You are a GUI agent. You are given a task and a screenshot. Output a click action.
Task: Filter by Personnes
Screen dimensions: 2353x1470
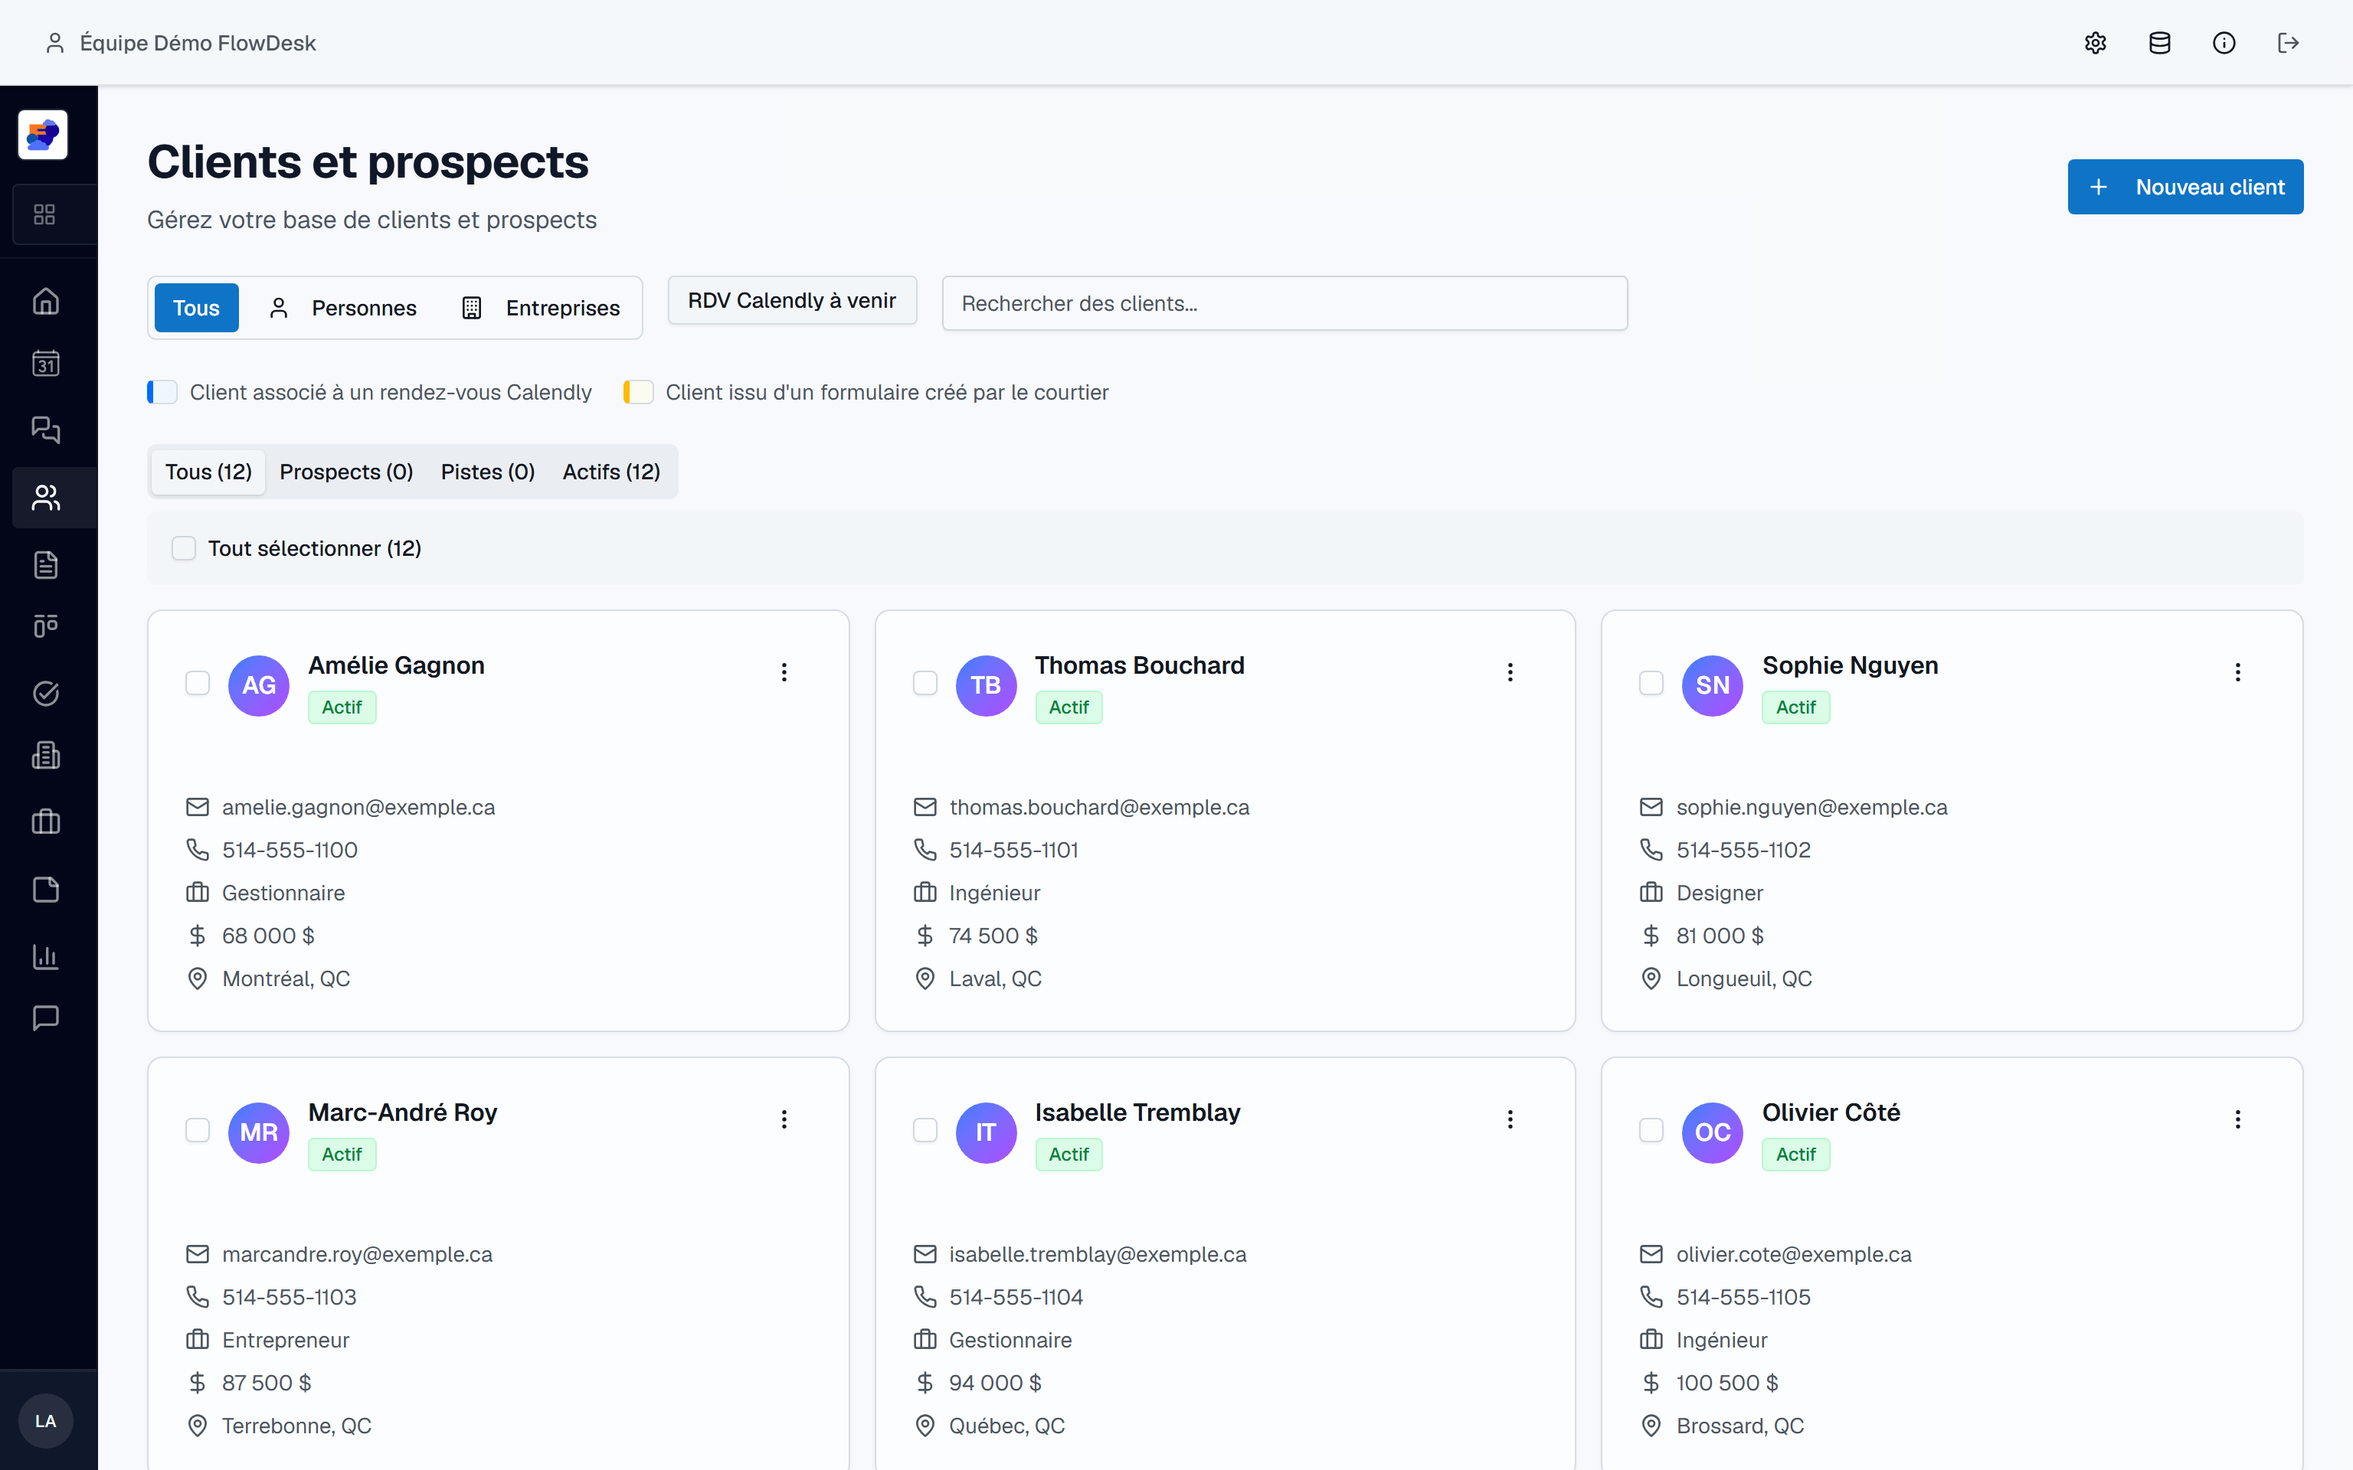coord(342,309)
